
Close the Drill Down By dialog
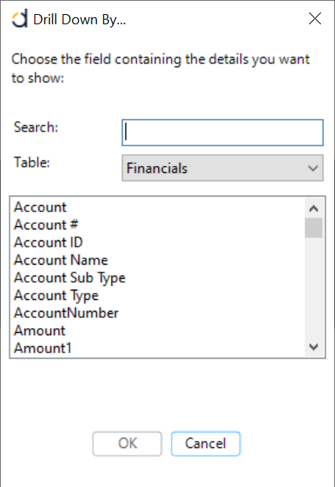(315, 19)
